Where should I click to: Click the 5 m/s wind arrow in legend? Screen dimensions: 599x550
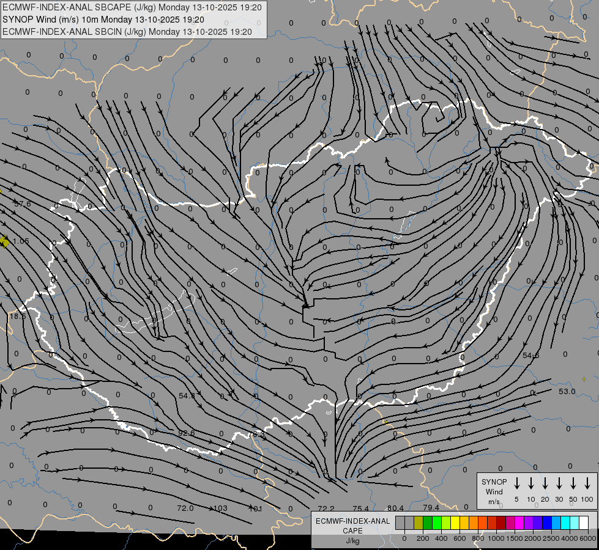[x=516, y=483]
